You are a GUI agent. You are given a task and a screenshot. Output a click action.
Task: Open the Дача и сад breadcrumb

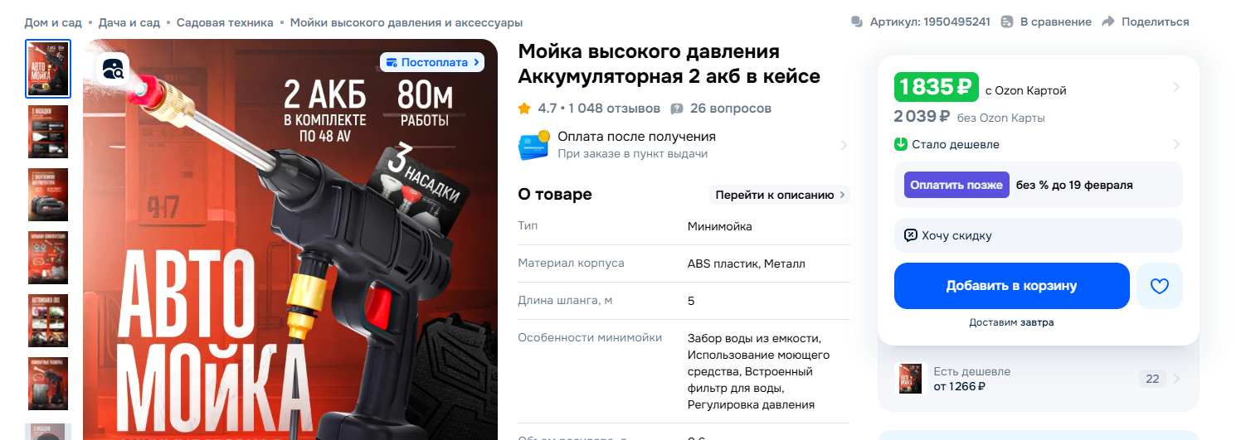(x=129, y=22)
